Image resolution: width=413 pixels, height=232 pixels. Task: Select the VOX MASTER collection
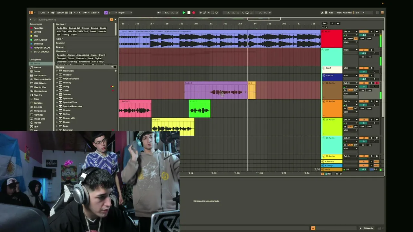40,40
